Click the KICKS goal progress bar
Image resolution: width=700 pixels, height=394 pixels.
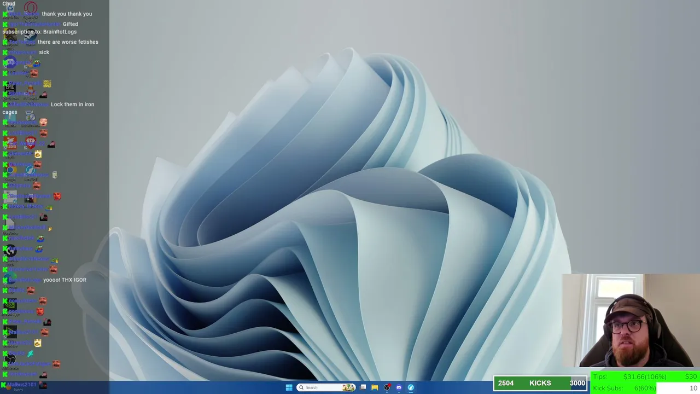pyautogui.click(x=540, y=383)
